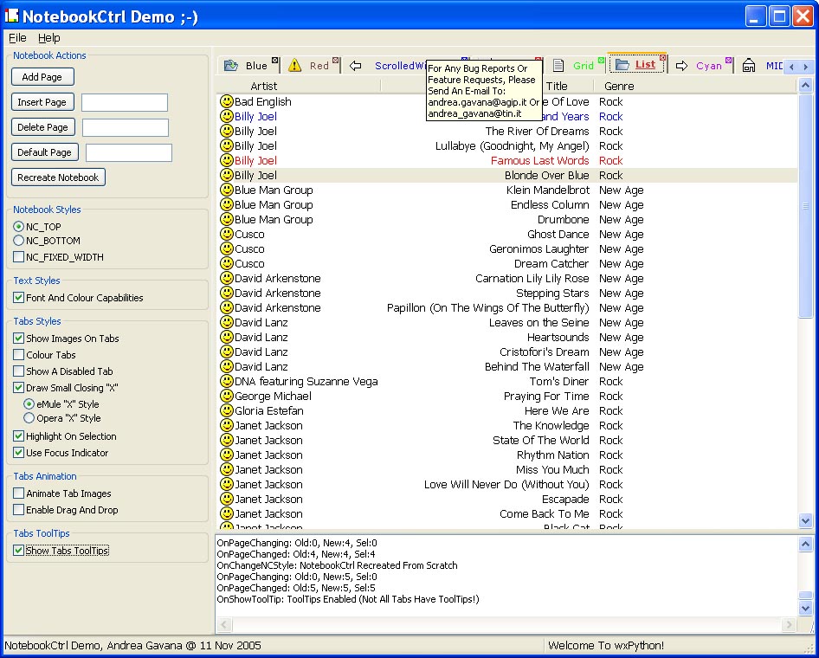Image resolution: width=819 pixels, height=658 pixels.
Task: Click the smiley icon beside Bad English
Action: pyautogui.click(x=227, y=102)
